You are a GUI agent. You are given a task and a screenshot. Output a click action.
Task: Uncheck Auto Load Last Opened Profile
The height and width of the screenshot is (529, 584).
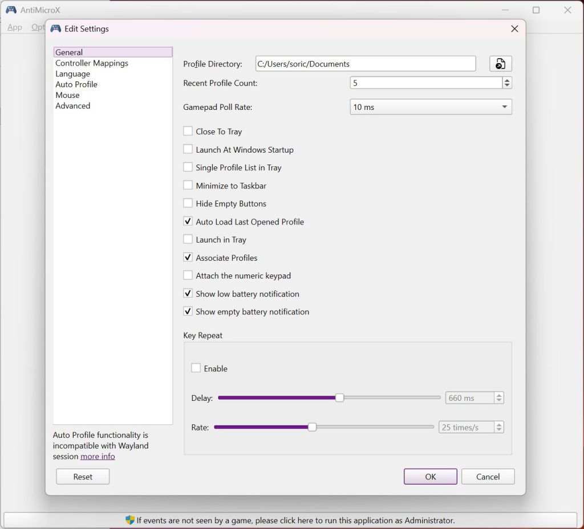[188, 222]
